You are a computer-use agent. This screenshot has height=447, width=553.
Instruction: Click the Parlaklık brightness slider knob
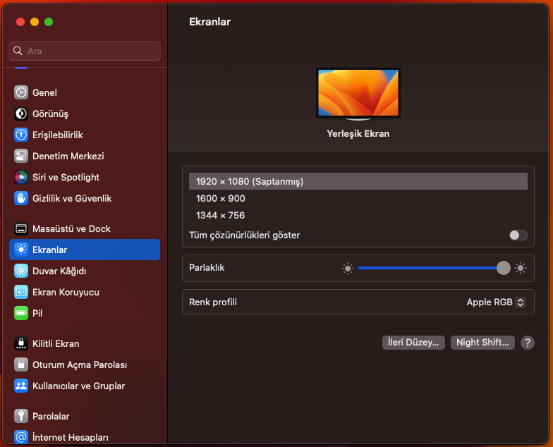tap(504, 268)
